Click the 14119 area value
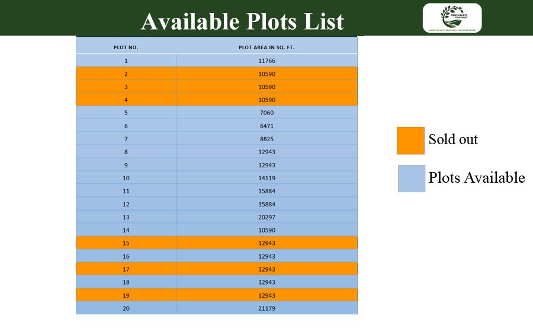The image size is (533, 328). tap(266, 178)
